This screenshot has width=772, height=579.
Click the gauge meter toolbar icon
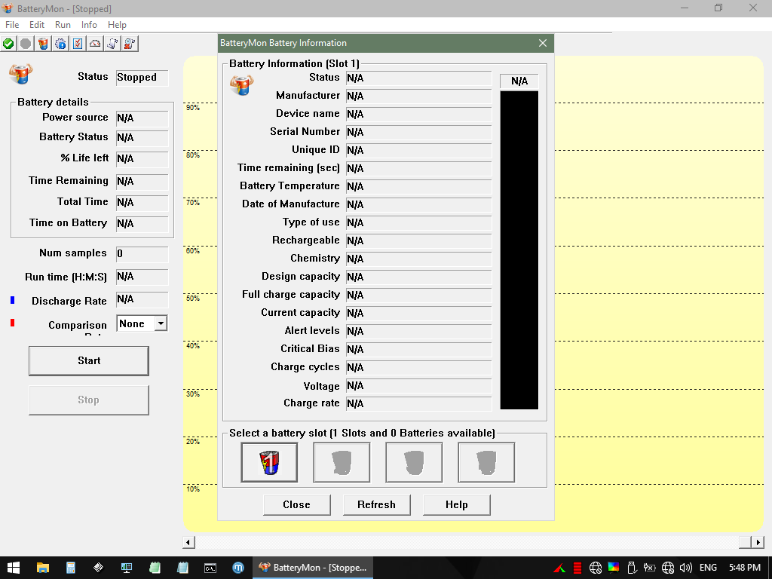[95, 44]
